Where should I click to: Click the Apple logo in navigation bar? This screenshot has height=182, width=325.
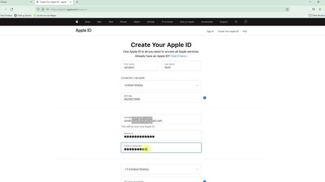click(77, 22)
